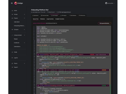Open Subscriptions in sidebar
The image size is (126, 94).
(17, 47)
